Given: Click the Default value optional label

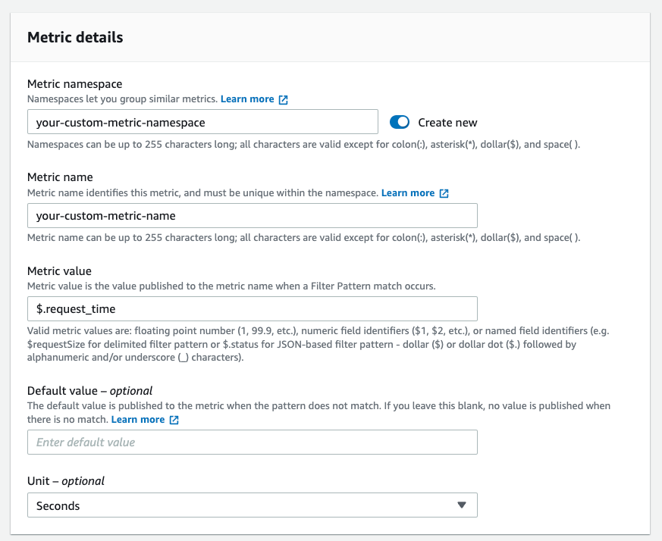Looking at the screenshot, I should (x=89, y=391).
